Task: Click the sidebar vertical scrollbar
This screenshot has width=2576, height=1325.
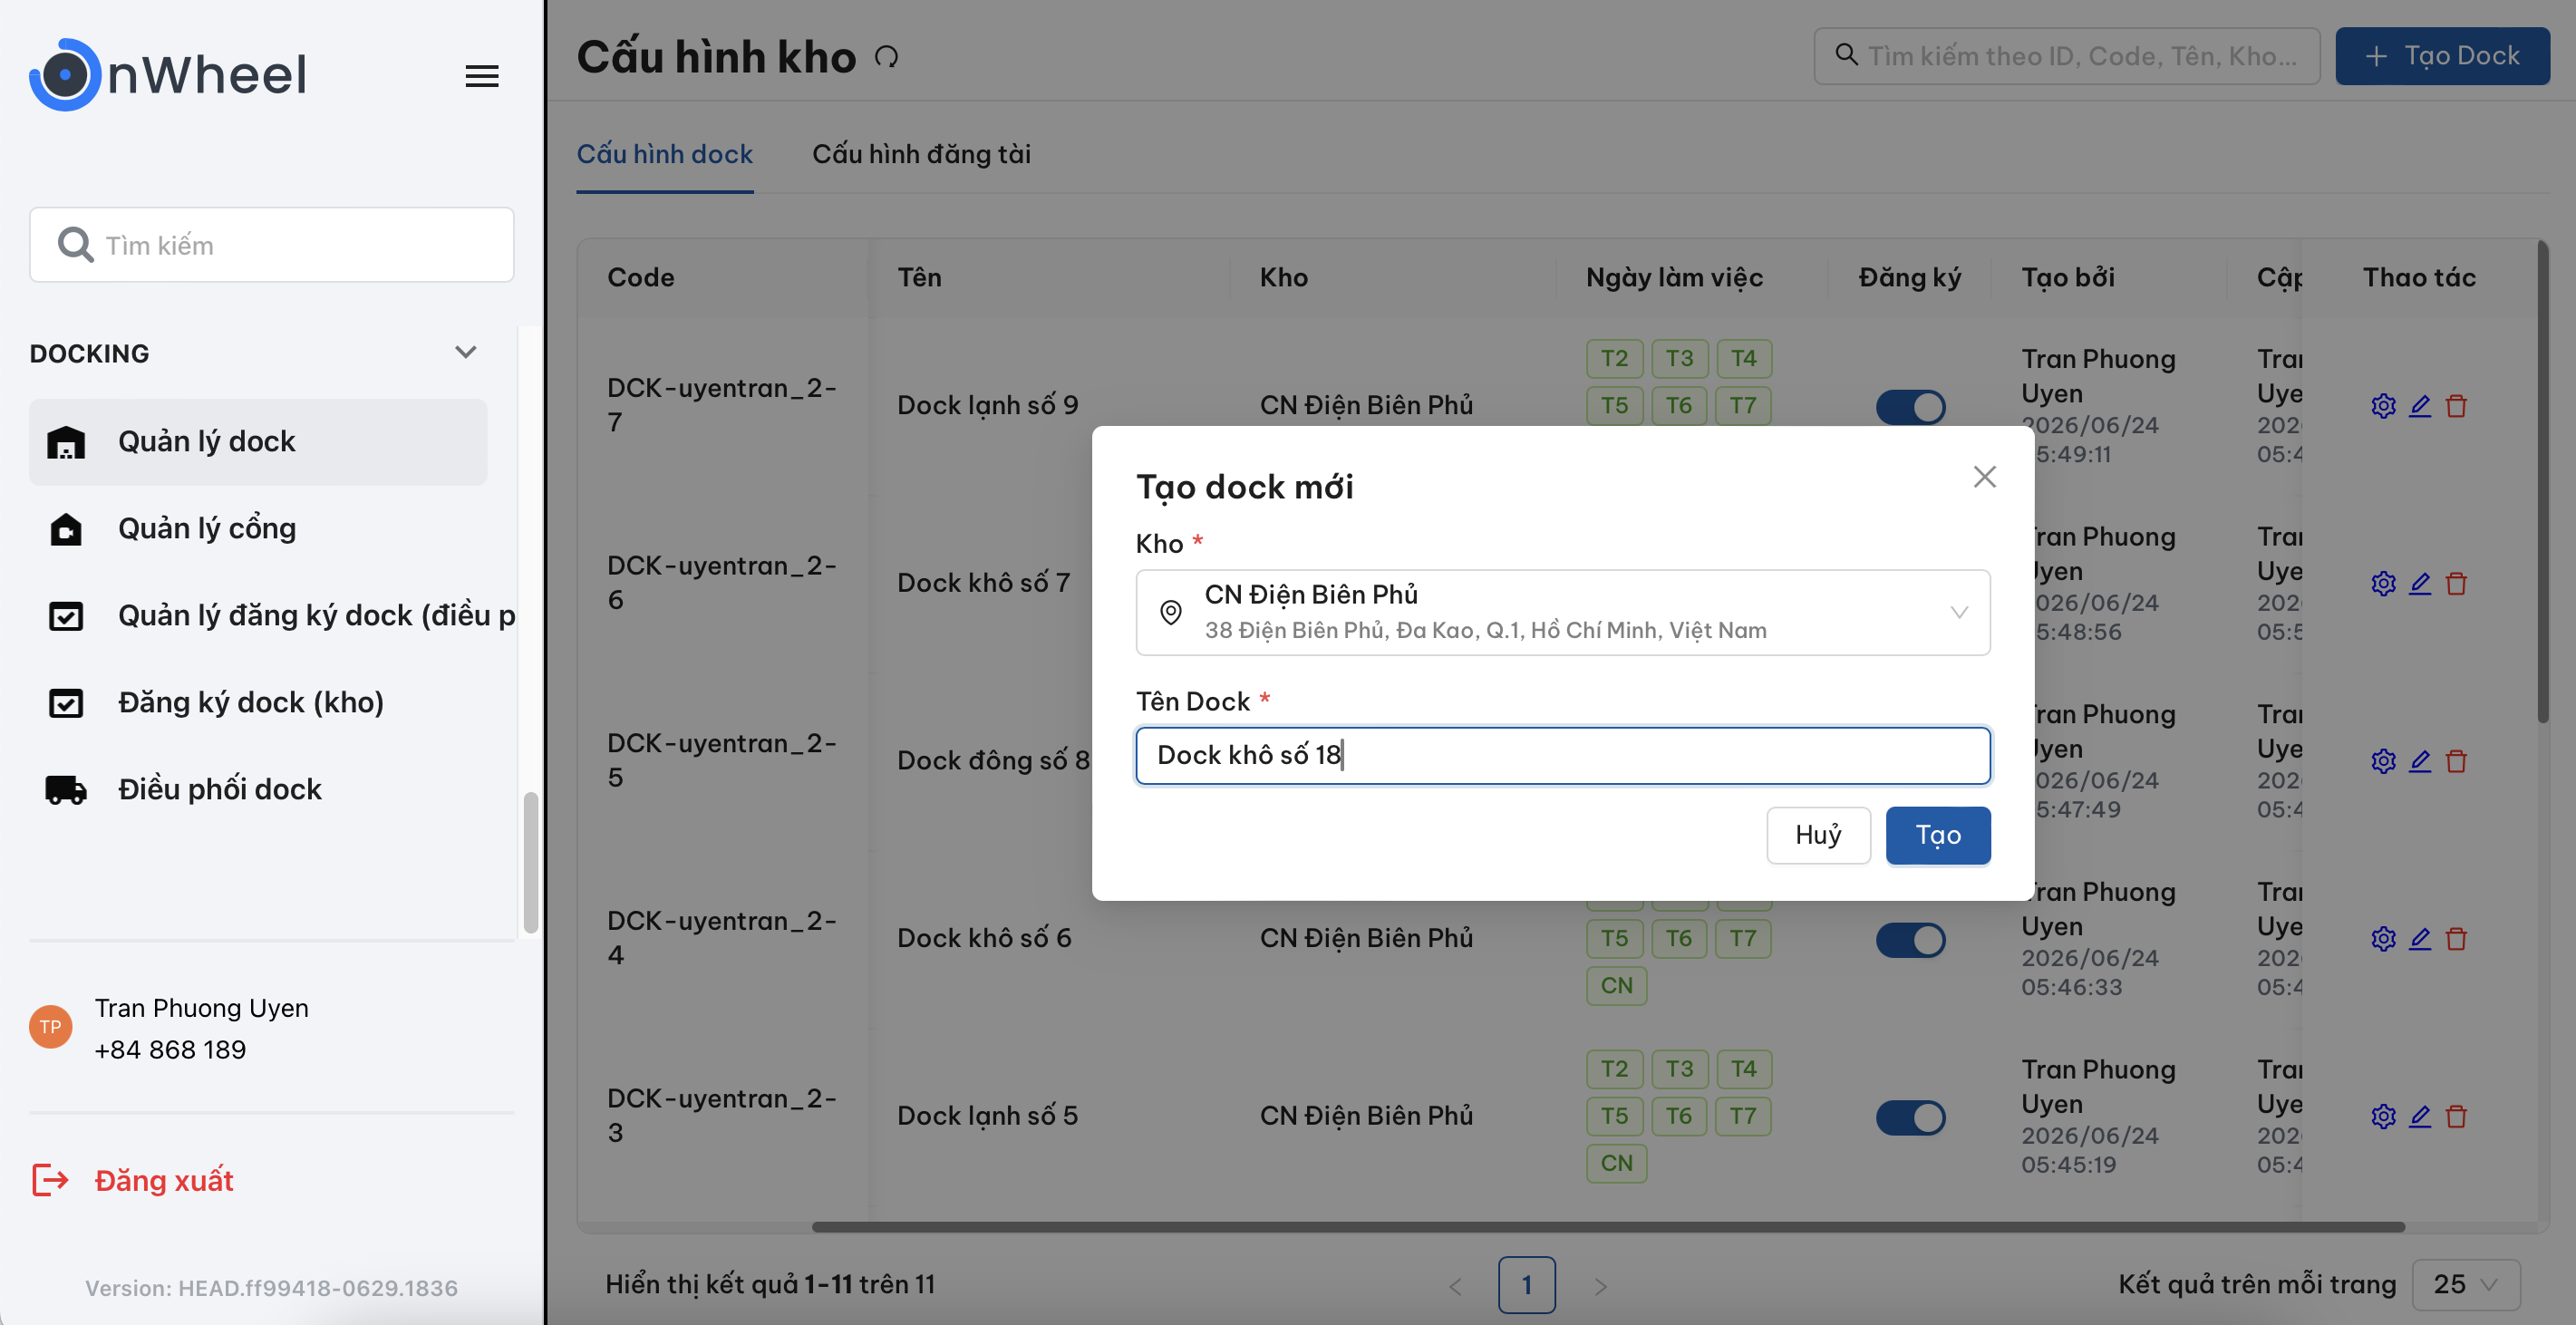Action: coord(530,862)
